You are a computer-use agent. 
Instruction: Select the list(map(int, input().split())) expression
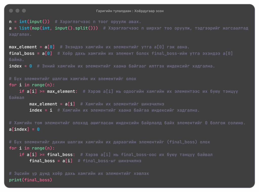pos(58,28)
